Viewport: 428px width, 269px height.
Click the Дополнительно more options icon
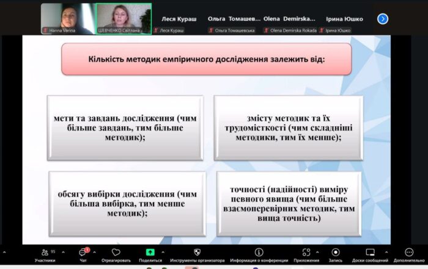click(x=409, y=252)
